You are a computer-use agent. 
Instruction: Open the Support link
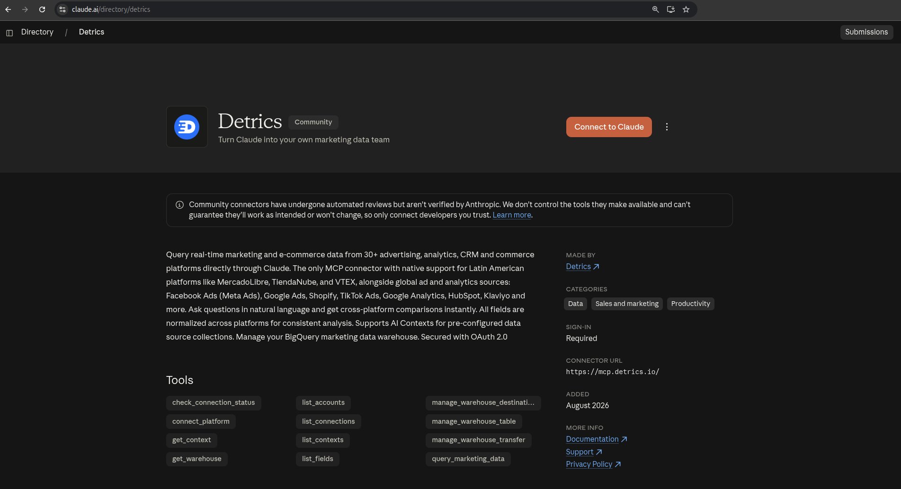pyautogui.click(x=584, y=452)
